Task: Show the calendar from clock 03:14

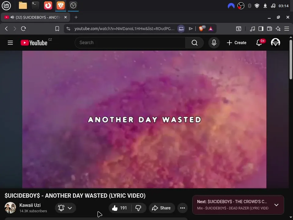Action: 284,6
